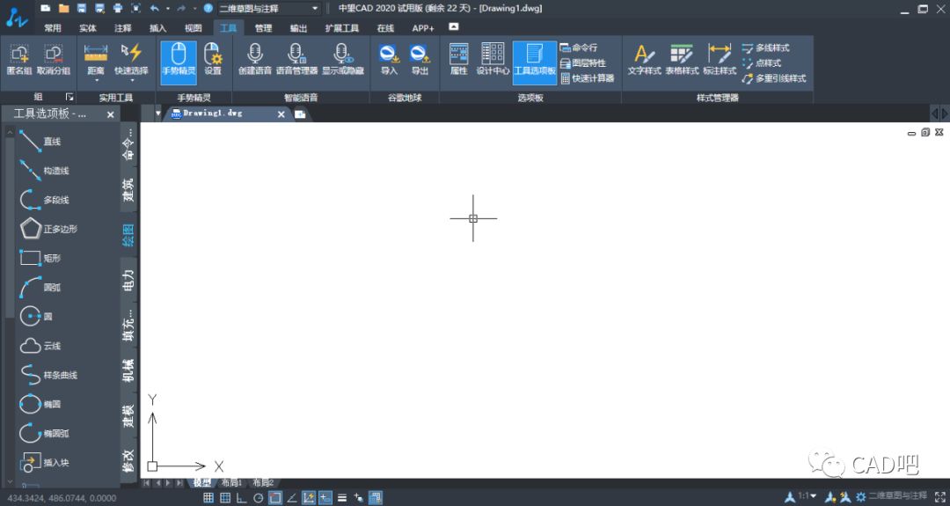The width and height of the screenshot is (950, 506).
Task: Toggle the 命令行 command line
Action: pyautogui.click(x=579, y=48)
